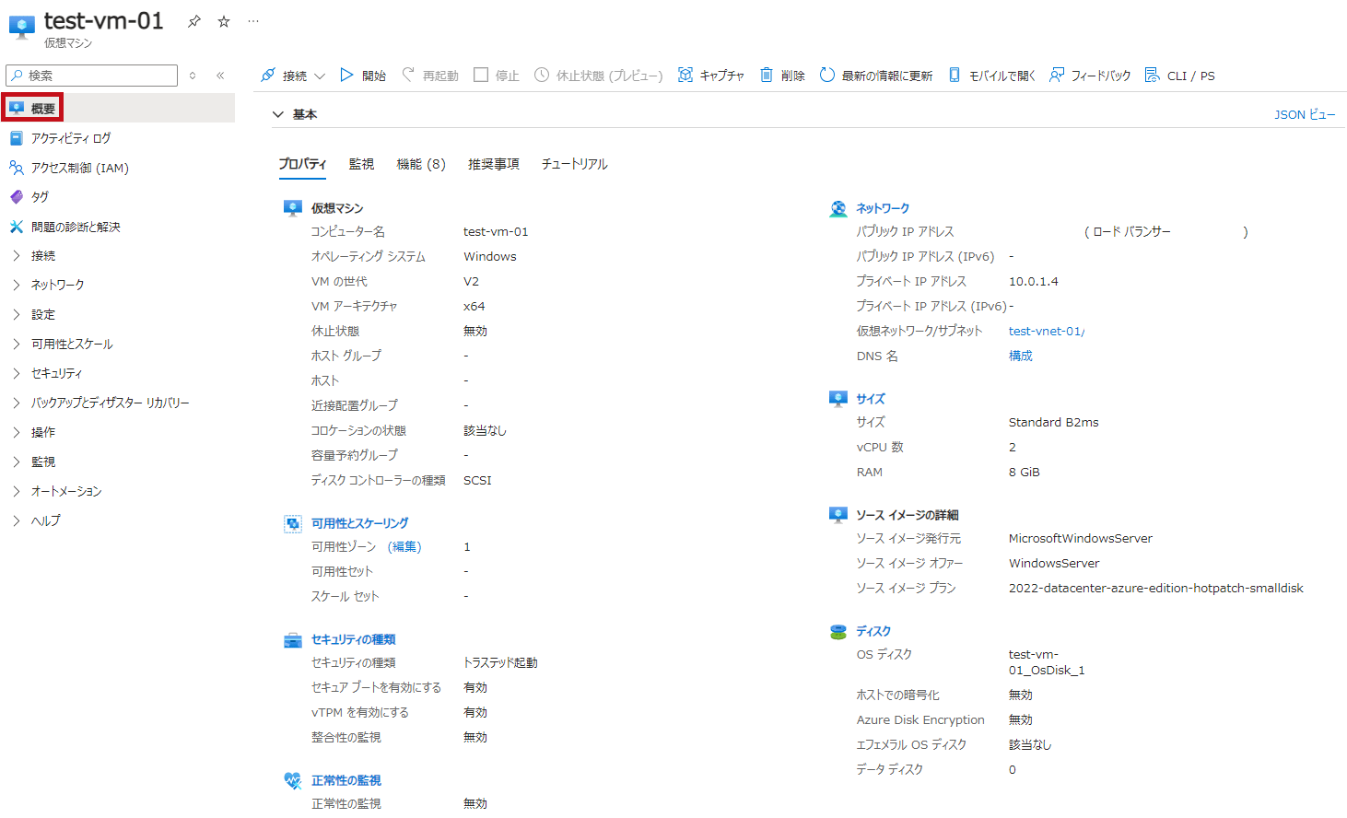Click 休止状態 (プレビュー) in the toolbar
This screenshot has width=1347, height=818.
599,76
